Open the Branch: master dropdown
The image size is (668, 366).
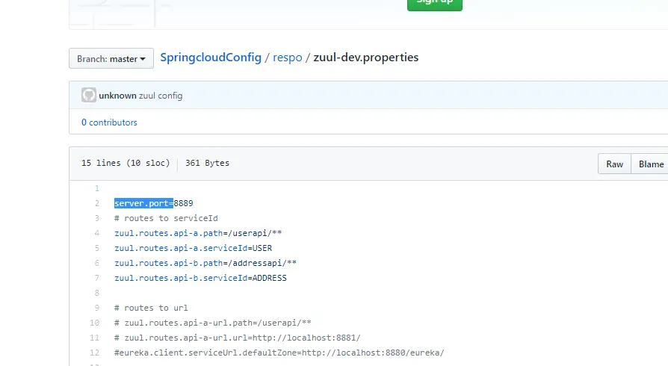[x=111, y=58]
